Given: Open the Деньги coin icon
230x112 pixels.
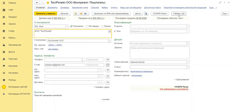Looking at the screenshot, I should coord(4,52).
